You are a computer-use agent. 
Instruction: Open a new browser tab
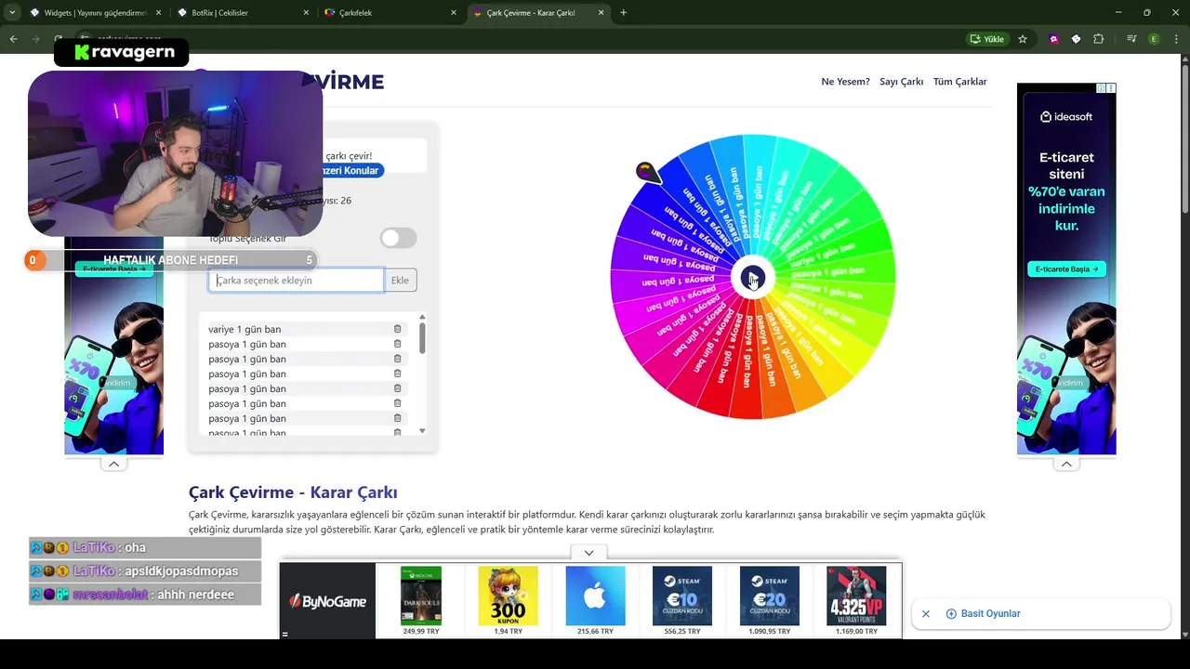[623, 13]
